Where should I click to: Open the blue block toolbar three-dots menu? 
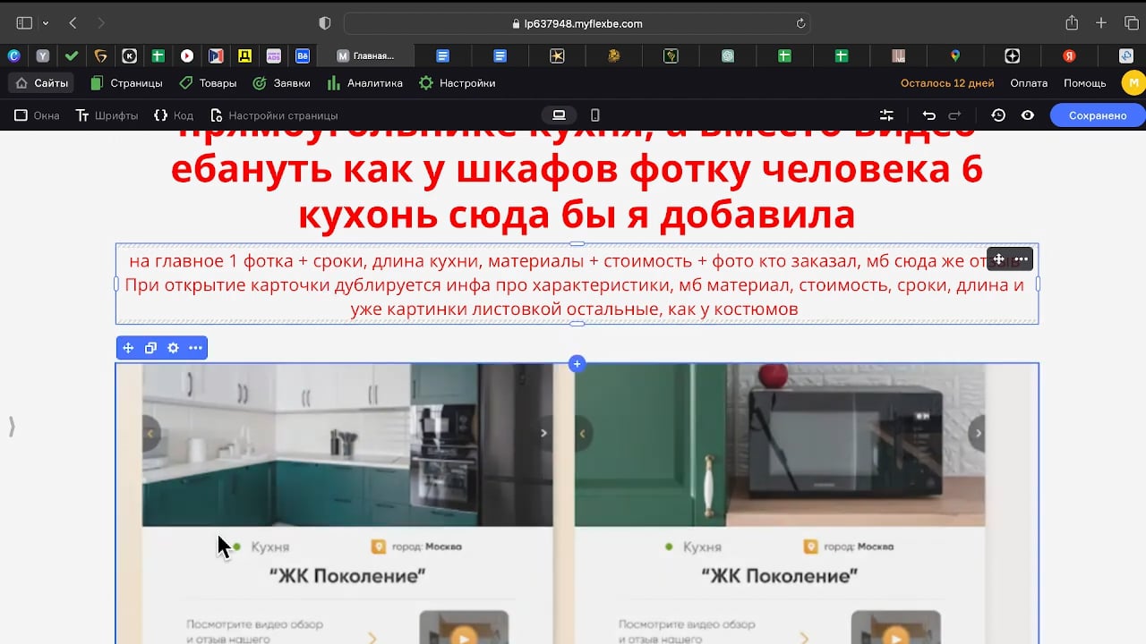pyautogui.click(x=195, y=348)
